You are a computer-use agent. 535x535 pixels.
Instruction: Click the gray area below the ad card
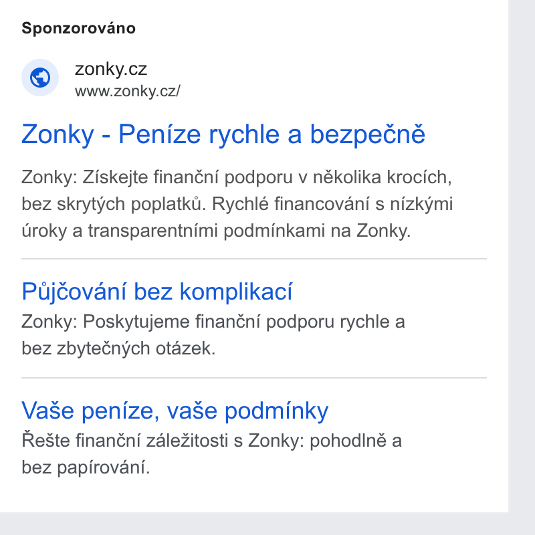pos(267,524)
